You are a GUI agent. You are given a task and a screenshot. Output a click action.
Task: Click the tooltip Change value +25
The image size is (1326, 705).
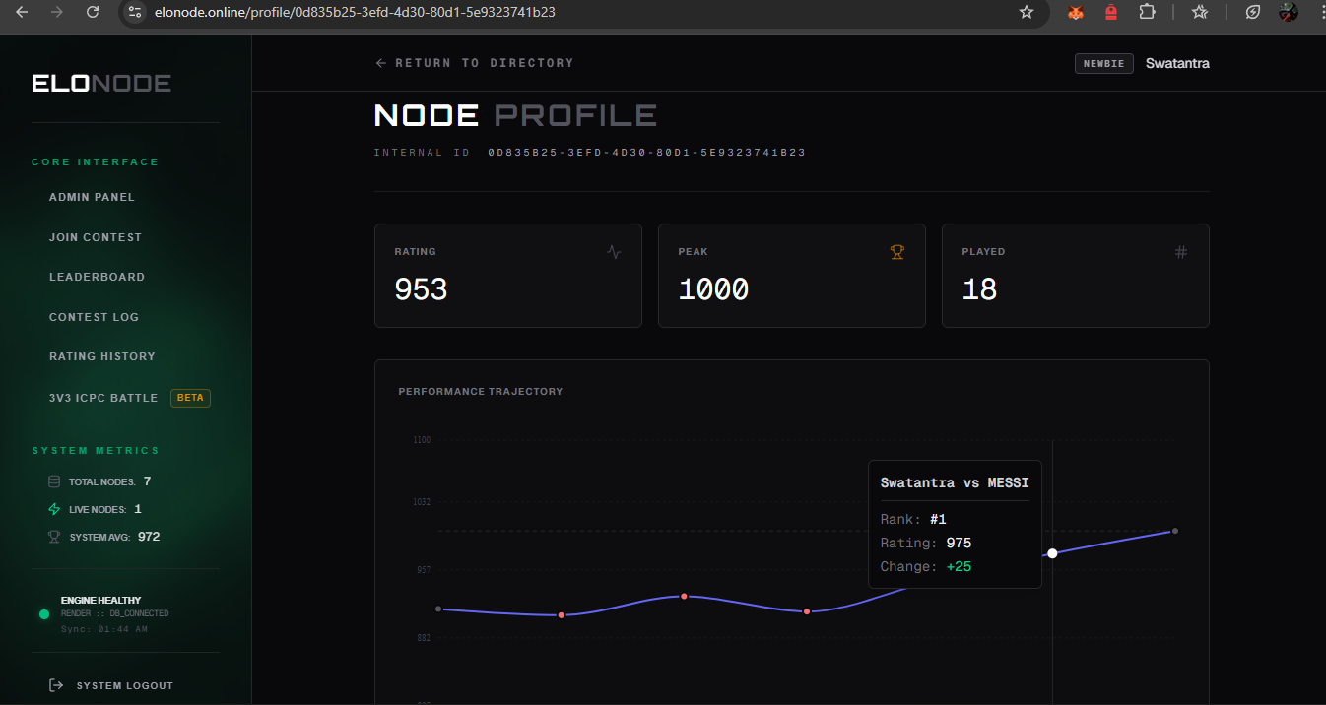959,566
